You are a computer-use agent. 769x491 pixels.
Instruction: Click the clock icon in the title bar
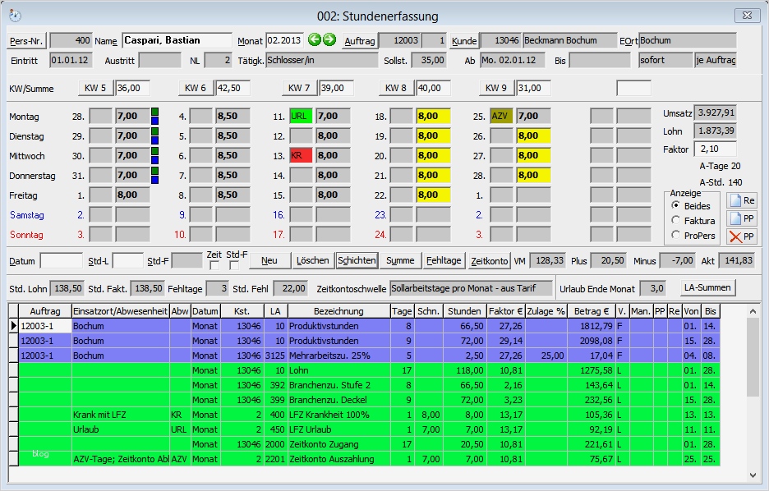(x=15, y=16)
